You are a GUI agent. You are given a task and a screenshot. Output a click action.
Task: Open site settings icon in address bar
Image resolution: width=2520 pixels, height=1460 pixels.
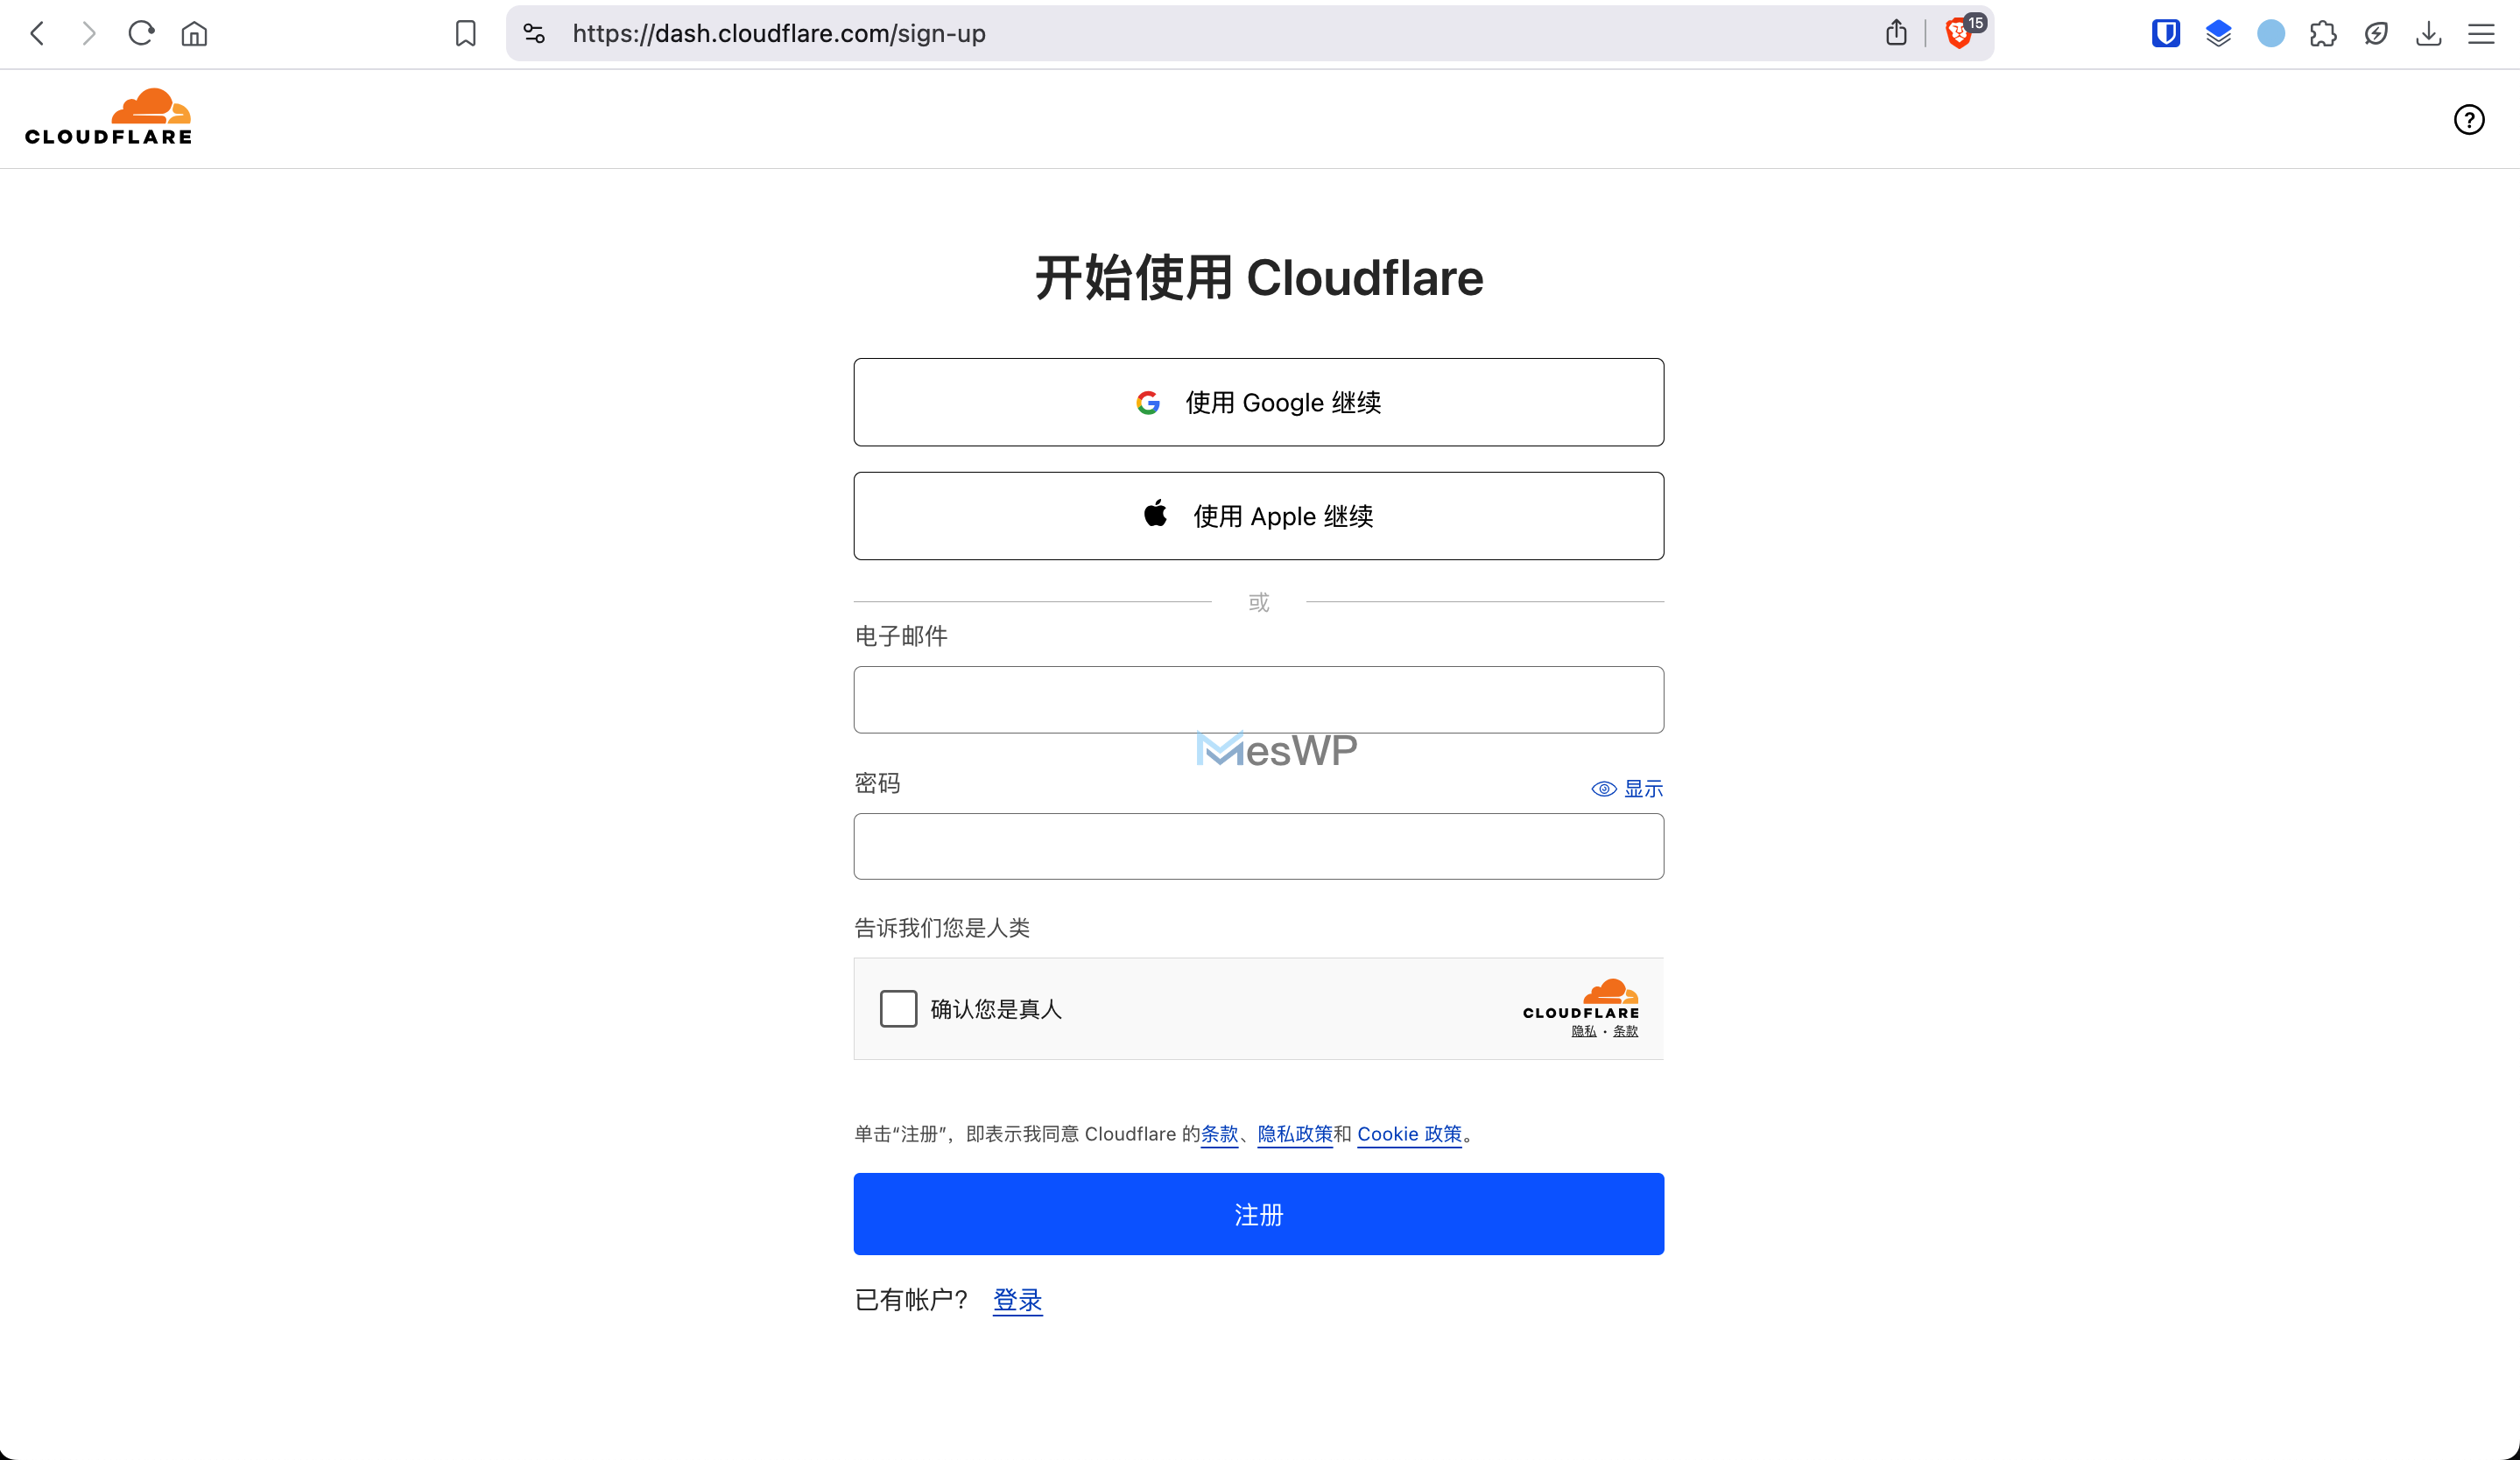point(534,34)
